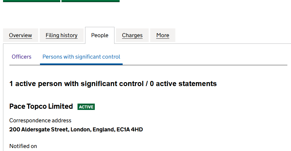291x151 pixels.
Task: Click '200 Aldersgate Street' in the address
Action: coord(39,130)
